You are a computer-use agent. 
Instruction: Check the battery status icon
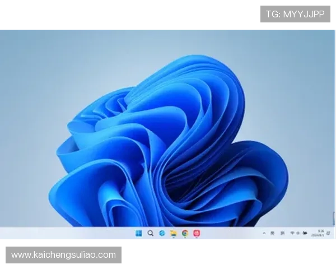[x=305, y=233]
